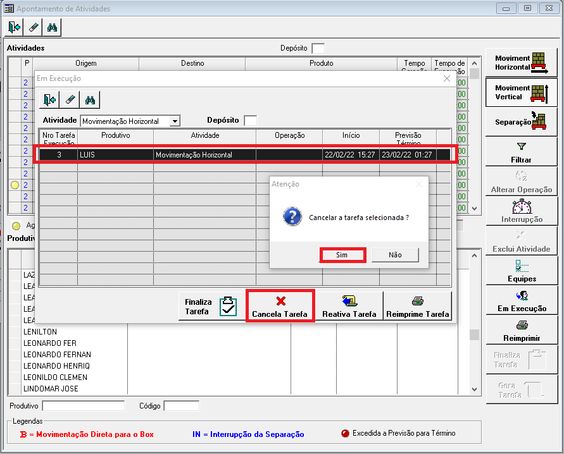This screenshot has height=454, width=564.
Task: Click the Origem column header
Action: pos(86,63)
